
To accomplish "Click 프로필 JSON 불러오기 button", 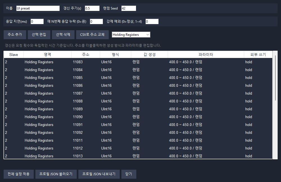I will 56,174.
